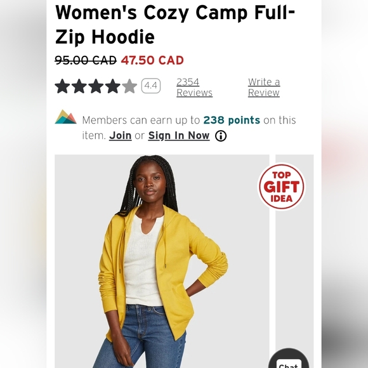Click the 4.4 rating score badge
Screen dimensions: 368x368
pyautogui.click(x=151, y=86)
